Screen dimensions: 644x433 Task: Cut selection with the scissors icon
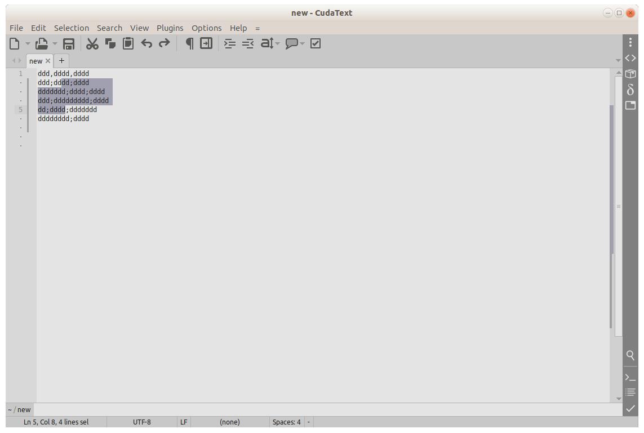(x=92, y=44)
